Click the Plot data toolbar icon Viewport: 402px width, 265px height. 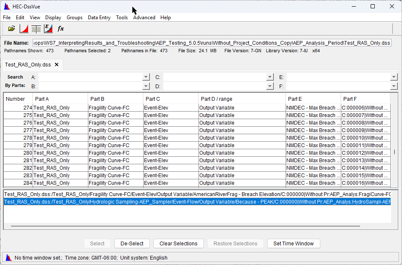(24, 28)
